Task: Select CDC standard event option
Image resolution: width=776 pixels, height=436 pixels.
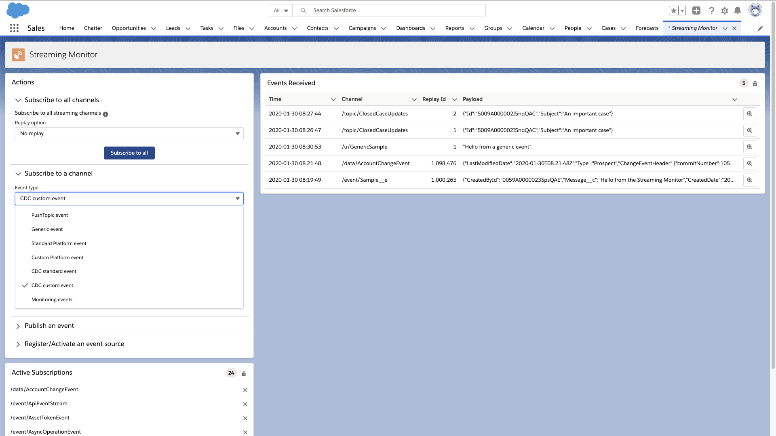Action: pyautogui.click(x=129, y=271)
